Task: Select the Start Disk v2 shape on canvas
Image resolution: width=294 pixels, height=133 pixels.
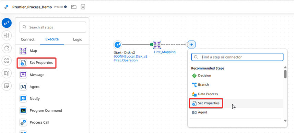Action: pyautogui.click(x=118, y=45)
